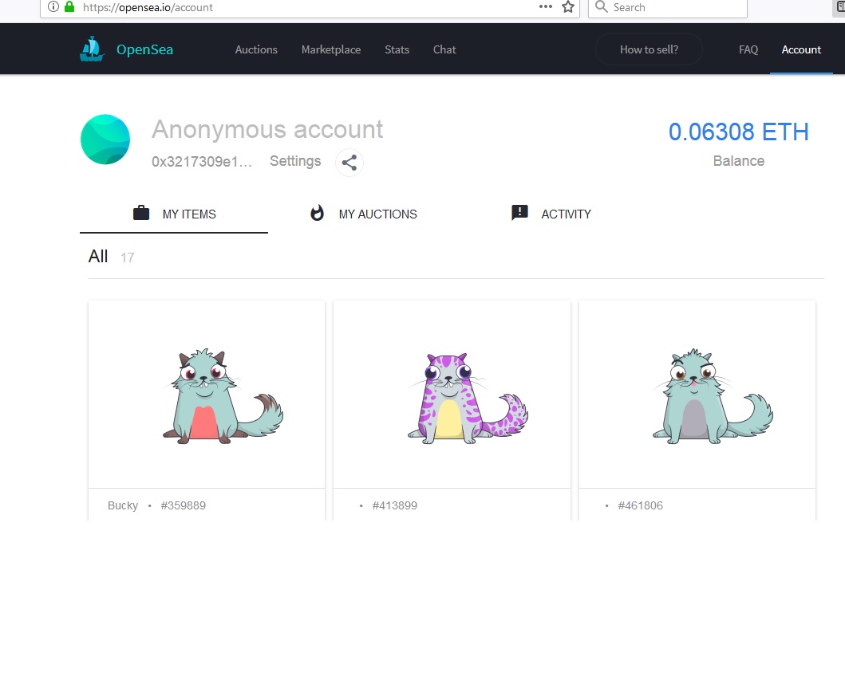The image size is (845, 676).
Task: Click the browser Search field
Action: [x=668, y=7]
